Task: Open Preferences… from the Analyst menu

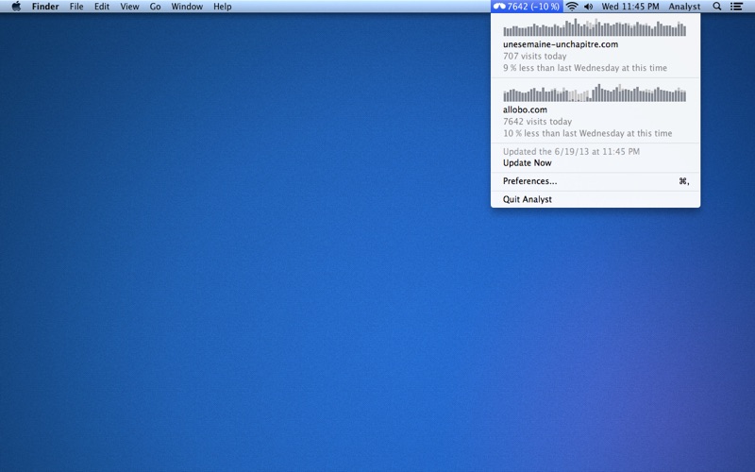Action: [x=596, y=181]
